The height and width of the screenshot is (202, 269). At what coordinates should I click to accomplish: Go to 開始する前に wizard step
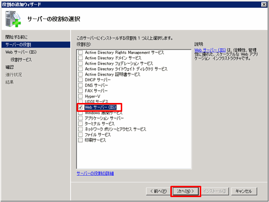click(16, 37)
